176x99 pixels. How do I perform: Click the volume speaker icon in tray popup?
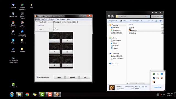pos(161,78)
